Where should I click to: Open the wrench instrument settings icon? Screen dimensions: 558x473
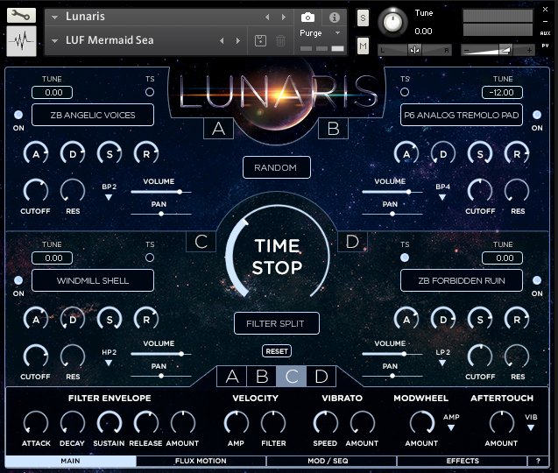coord(21,15)
